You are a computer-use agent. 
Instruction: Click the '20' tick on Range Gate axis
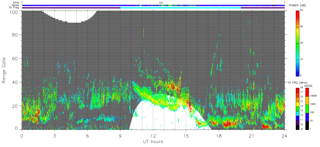pos(15,106)
